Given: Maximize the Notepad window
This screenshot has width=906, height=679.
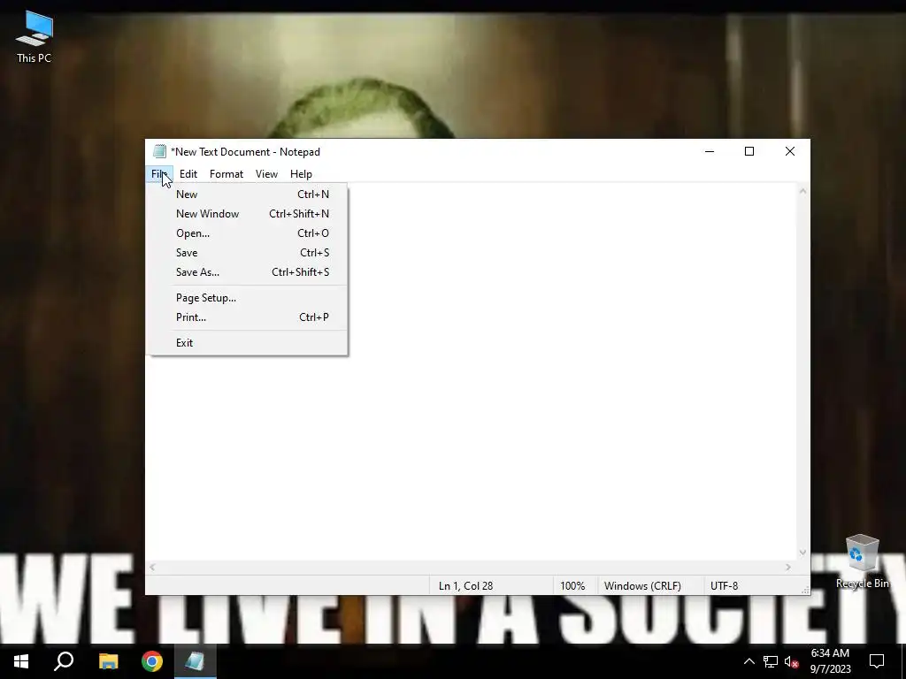Looking at the screenshot, I should click(x=749, y=152).
